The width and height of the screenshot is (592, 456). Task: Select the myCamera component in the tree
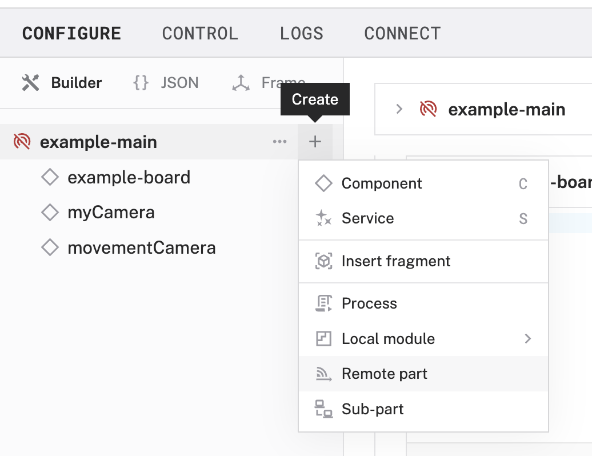tap(110, 212)
